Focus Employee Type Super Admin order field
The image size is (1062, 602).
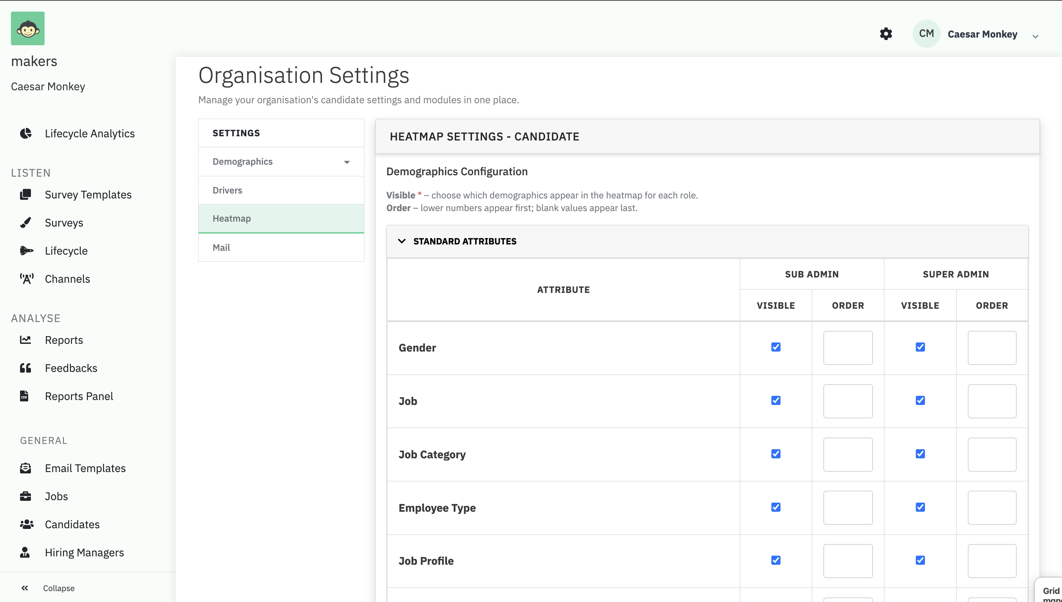point(992,508)
